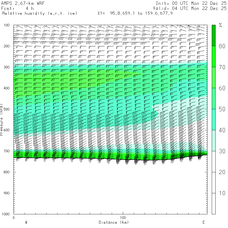Viewport: 228px width, 228px height.
Task: Click the 1000 pressure axis label
Action: [x=6, y=214]
